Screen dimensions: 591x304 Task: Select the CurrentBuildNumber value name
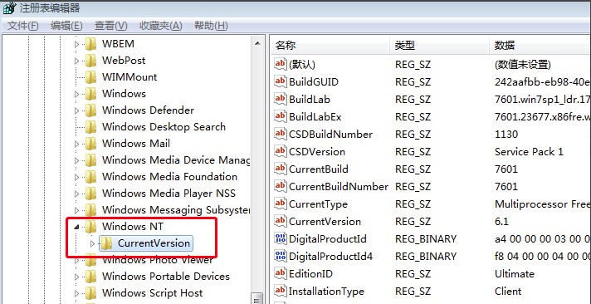click(338, 187)
